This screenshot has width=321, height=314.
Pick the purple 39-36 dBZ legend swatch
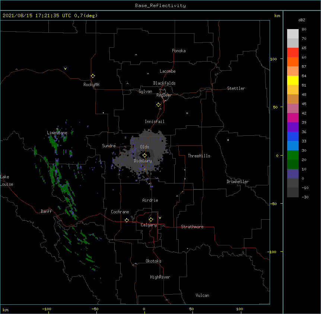(293, 127)
